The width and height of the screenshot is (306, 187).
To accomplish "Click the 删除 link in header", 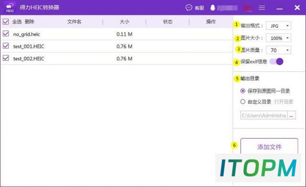I will click(30, 22).
